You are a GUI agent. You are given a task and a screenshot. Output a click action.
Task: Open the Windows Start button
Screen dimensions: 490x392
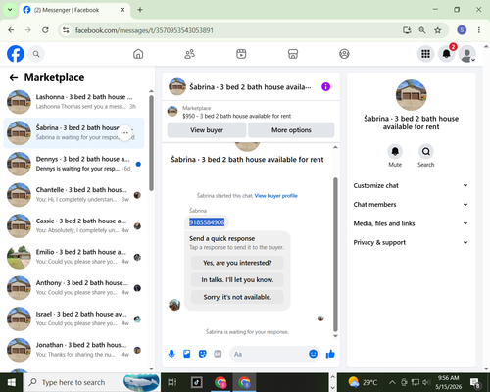click(12, 382)
